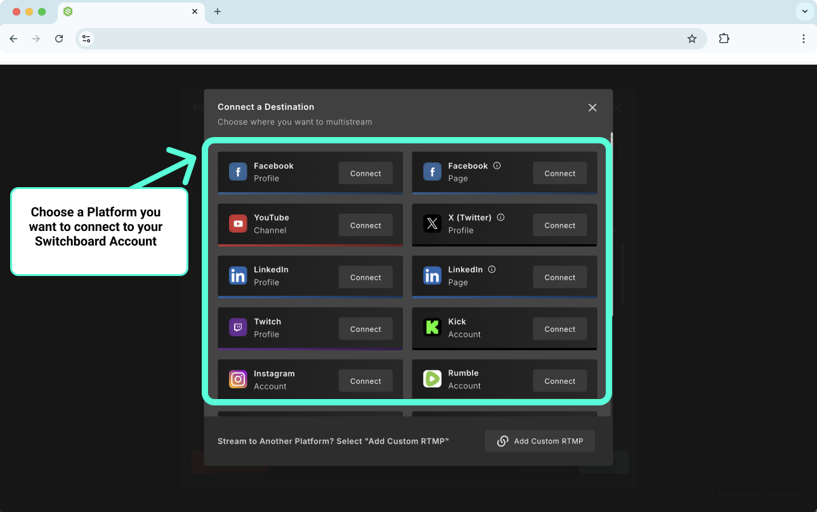This screenshot has width=817, height=512.
Task: Click the browser forward arrow
Action: (36, 39)
